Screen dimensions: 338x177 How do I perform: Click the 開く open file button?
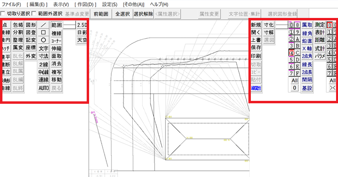click(x=256, y=32)
